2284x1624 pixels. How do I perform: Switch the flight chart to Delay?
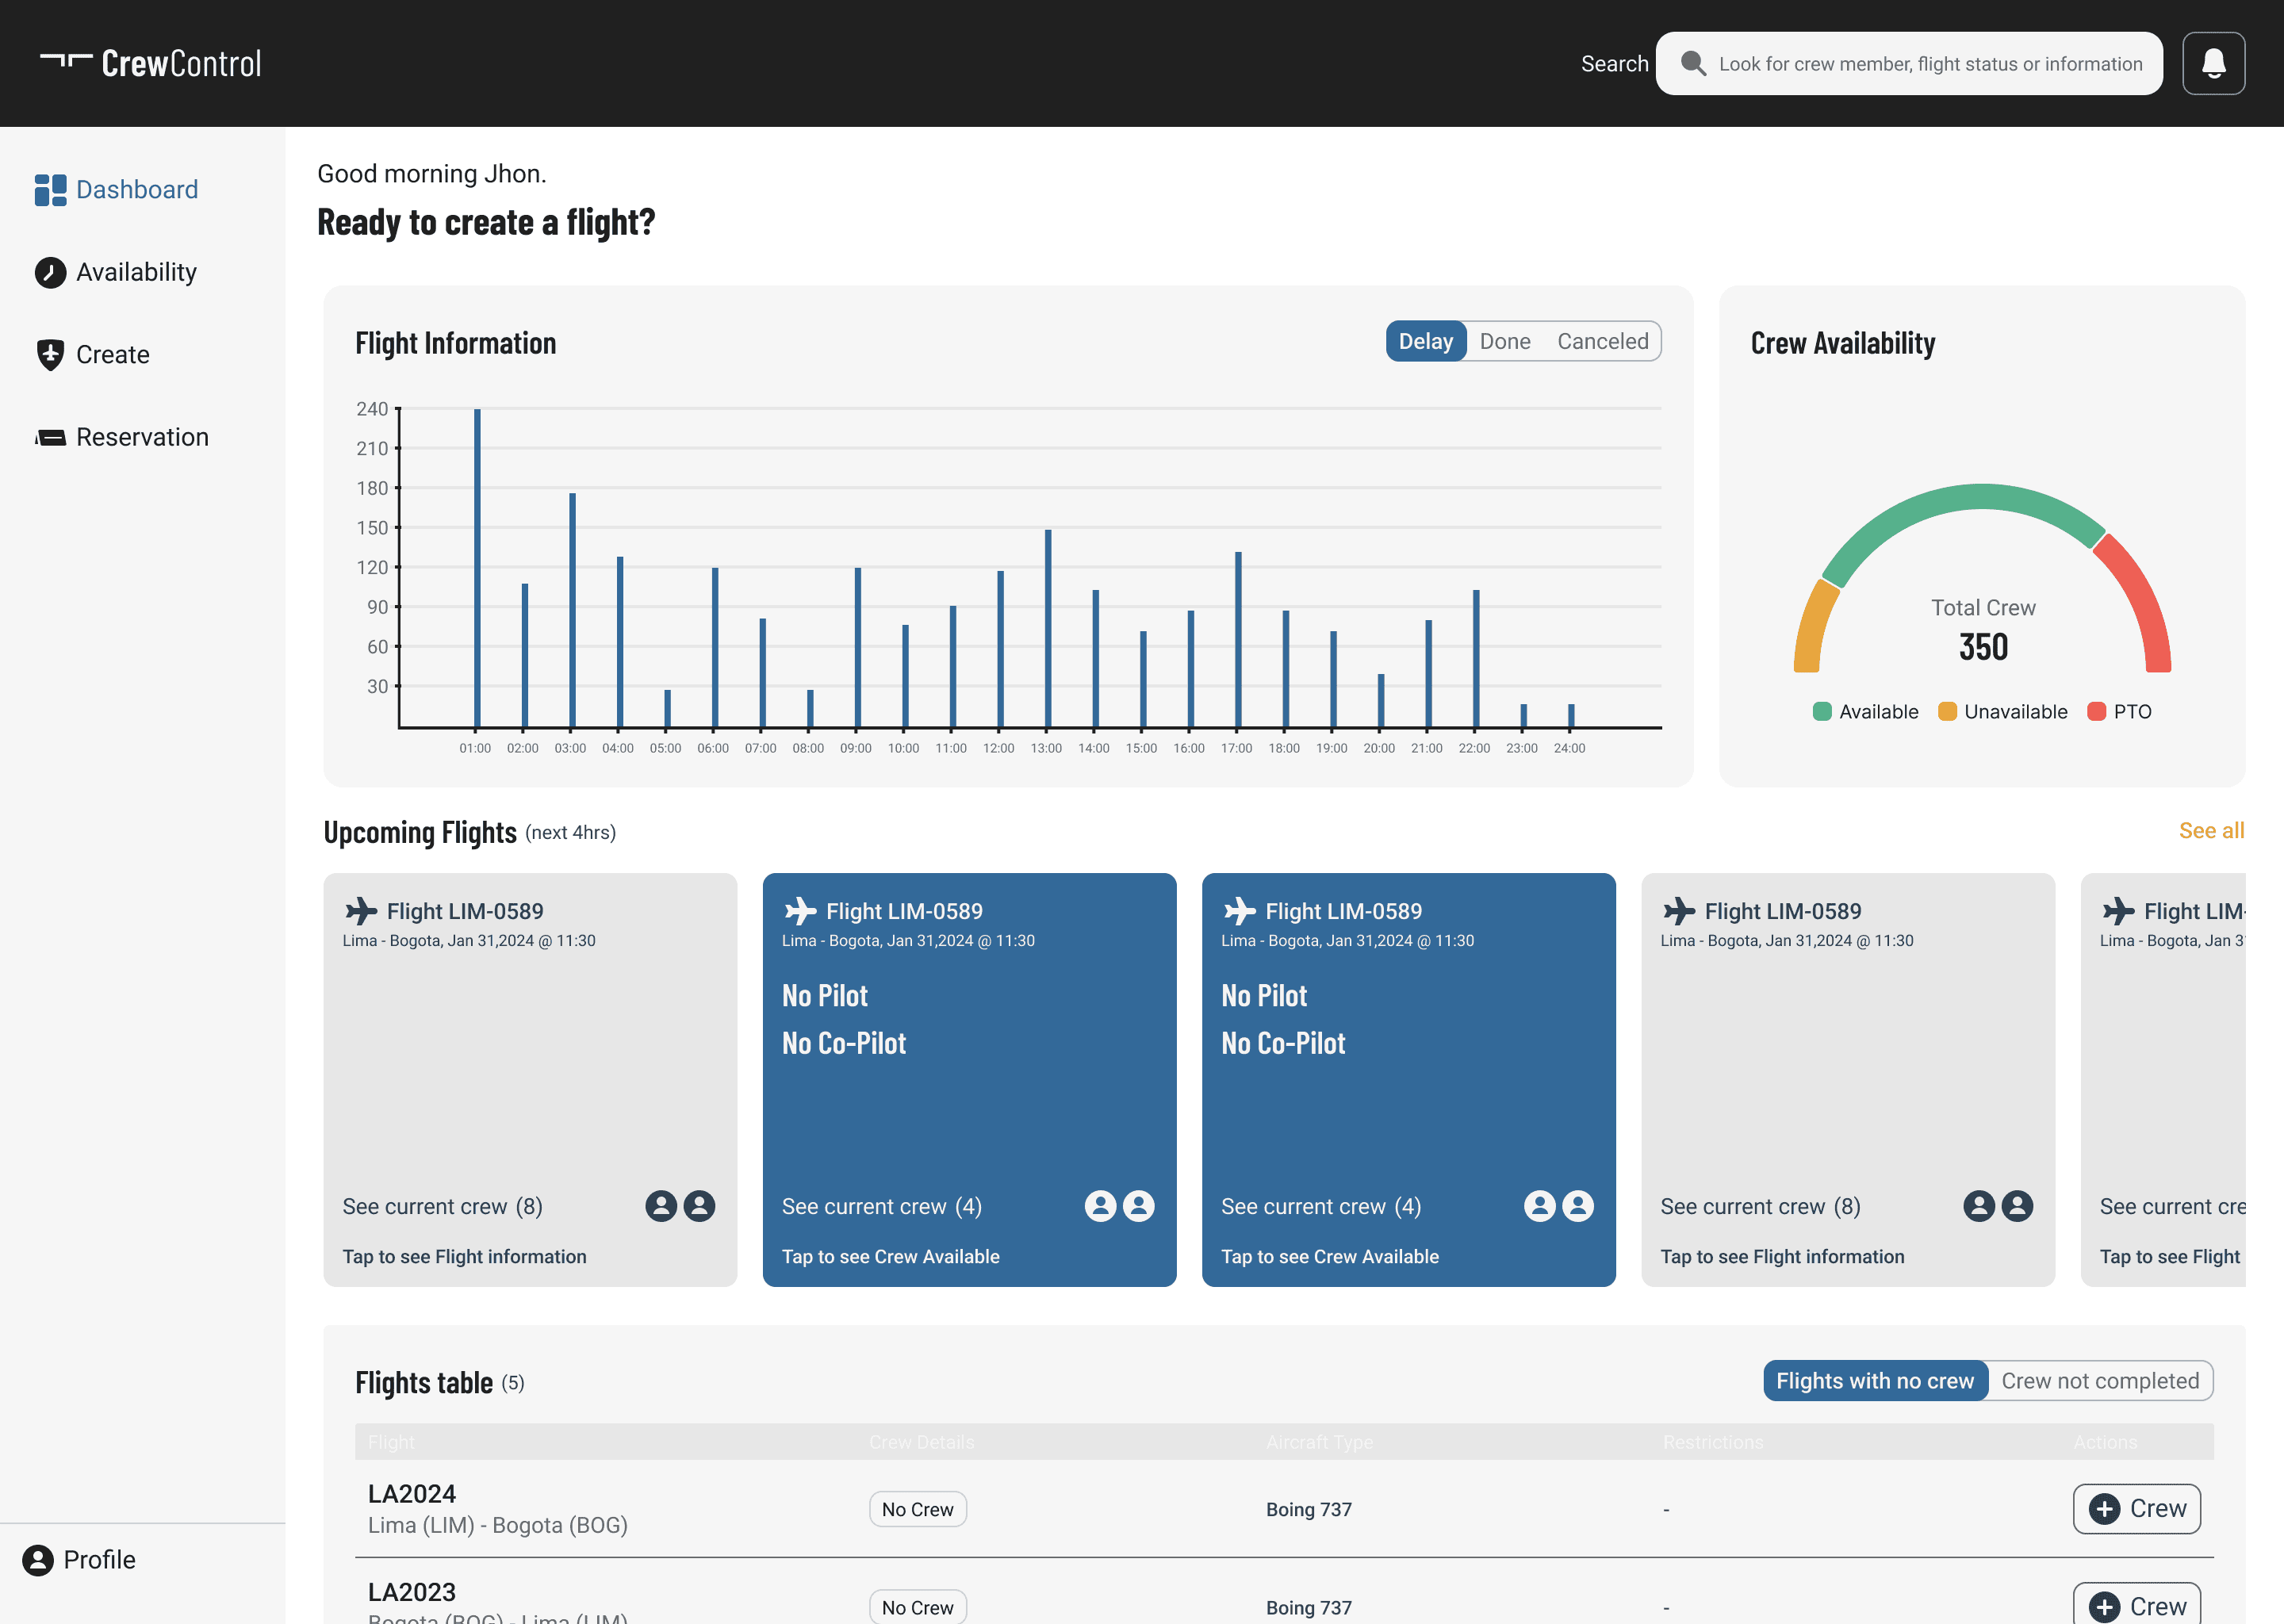coord(1425,341)
